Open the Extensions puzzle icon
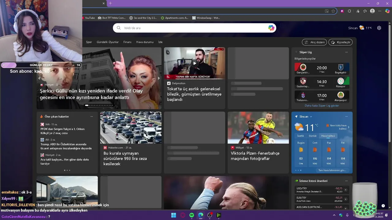Viewport: 392px width, 220px height. tap(349, 11)
